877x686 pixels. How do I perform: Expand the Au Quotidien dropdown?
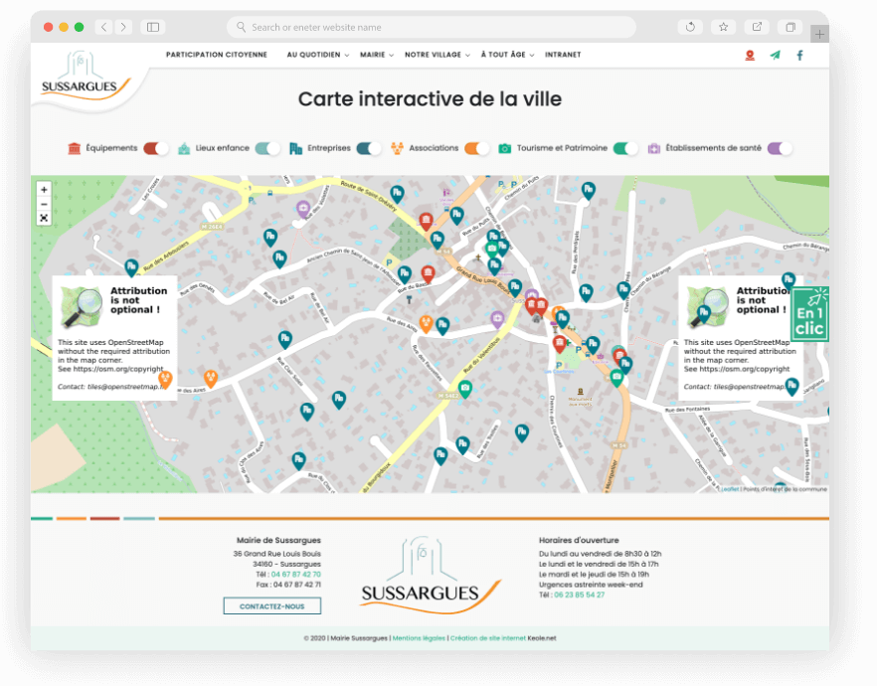[318, 55]
